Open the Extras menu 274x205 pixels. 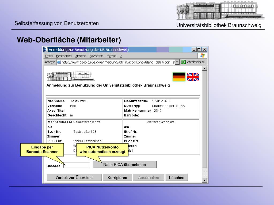(111, 56)
